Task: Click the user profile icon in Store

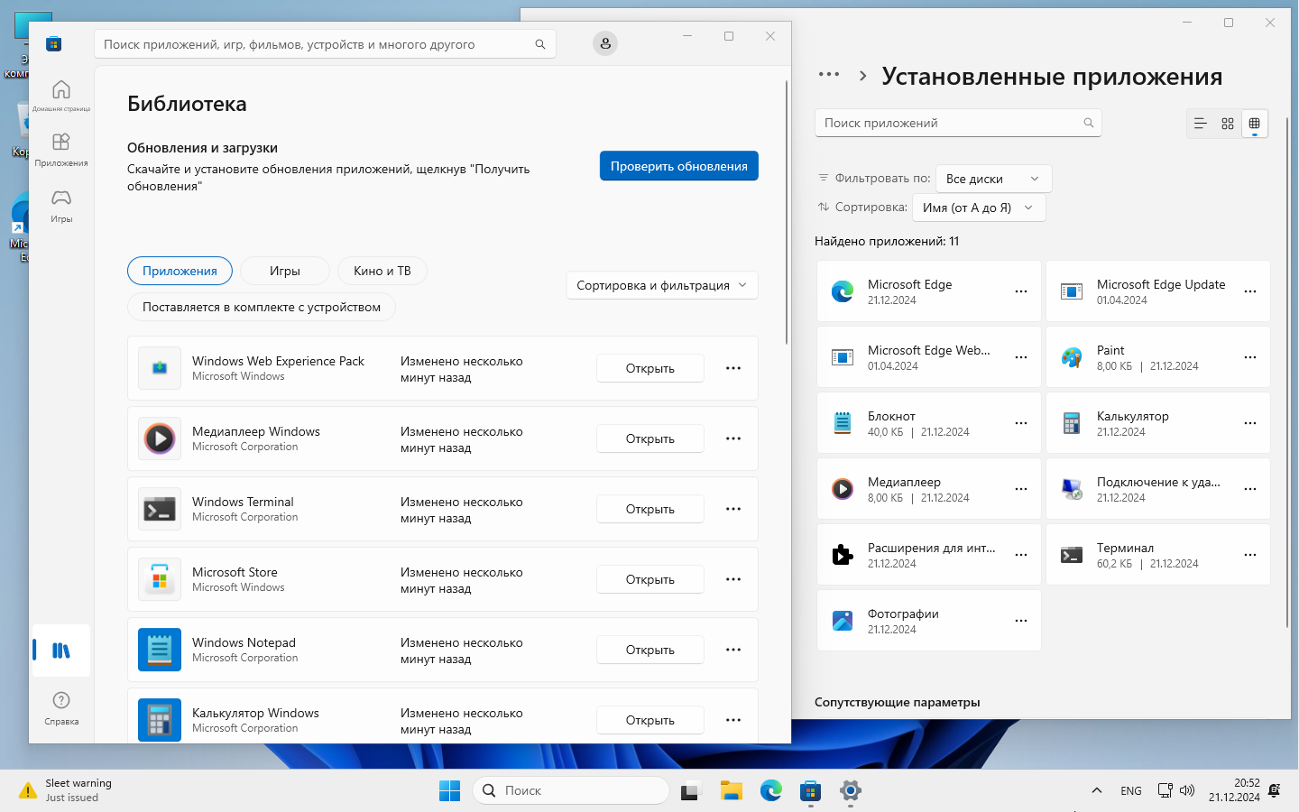Action: click(x=605, y=43)
